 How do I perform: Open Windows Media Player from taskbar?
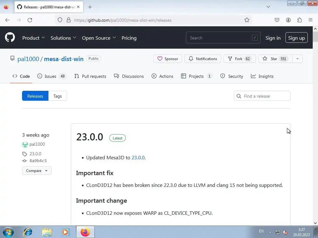[66, 232]
